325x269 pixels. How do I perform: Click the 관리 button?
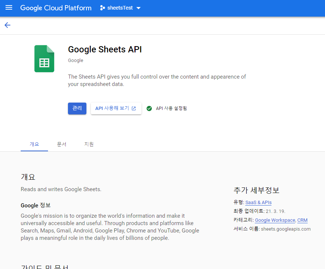tap(77, 108)
